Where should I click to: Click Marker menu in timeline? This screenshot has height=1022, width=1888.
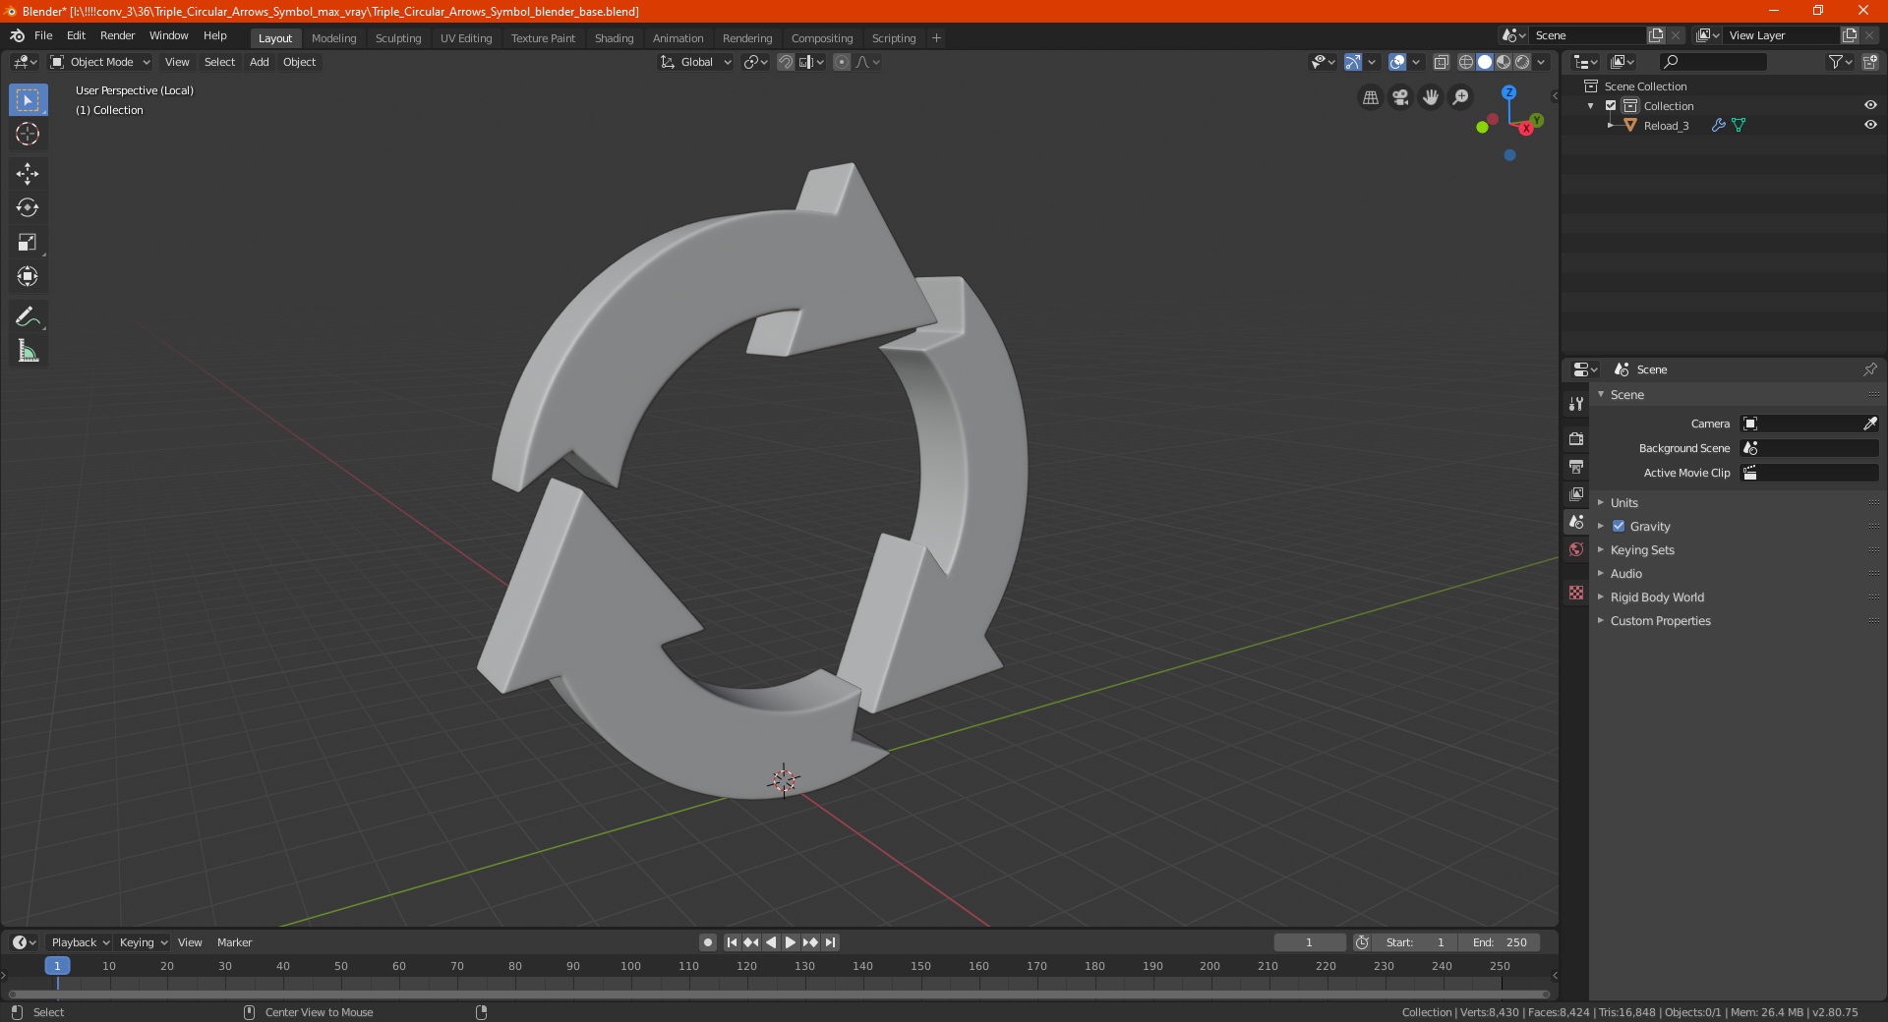[234, 942]
